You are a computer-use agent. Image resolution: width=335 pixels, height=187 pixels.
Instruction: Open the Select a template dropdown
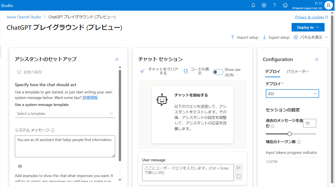tap(65, 114)
